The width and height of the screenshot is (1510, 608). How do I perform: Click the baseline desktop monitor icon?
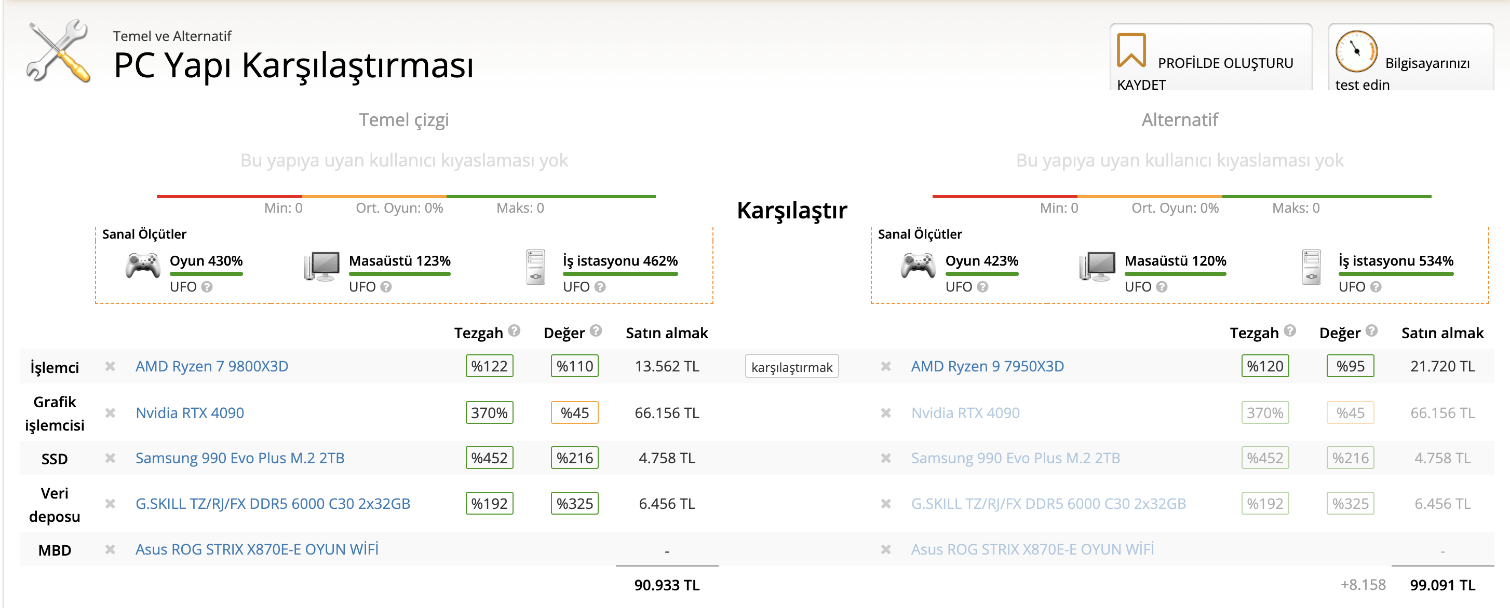322,267
